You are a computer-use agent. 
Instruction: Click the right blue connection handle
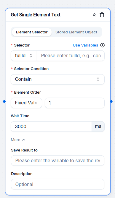click(x=111, y=101)
